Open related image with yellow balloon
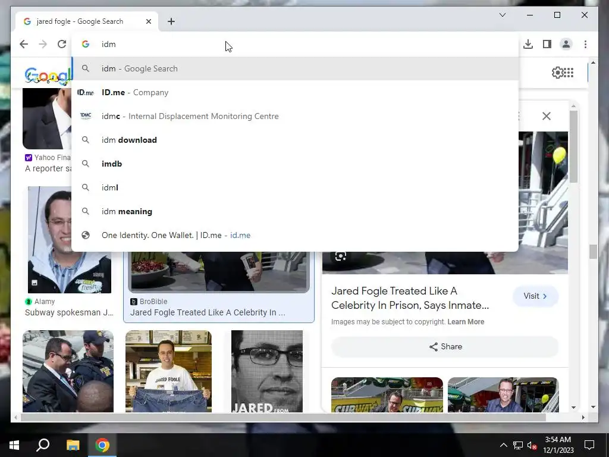Screen dimensions: 609x457 tap(503, 395)
